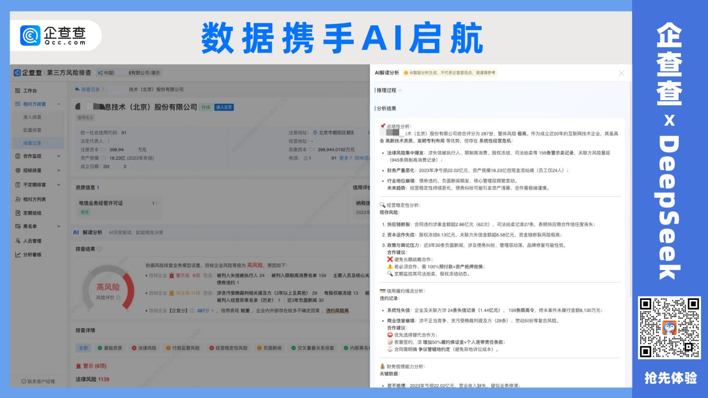Expand the 合作监控 menu chevron
This screenshot has width=708, height=398.
click(x=59, y=156)
